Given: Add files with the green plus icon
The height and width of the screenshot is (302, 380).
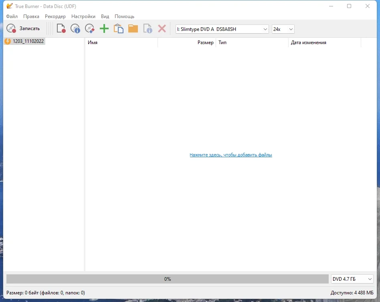Looking at the screenshot, I should [x=104, y=28].
